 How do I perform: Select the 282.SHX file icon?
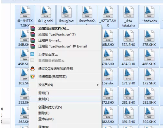149,94
